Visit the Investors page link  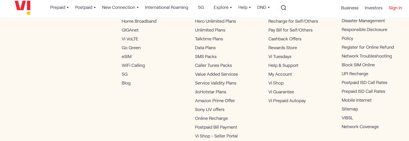click(373, 8)
